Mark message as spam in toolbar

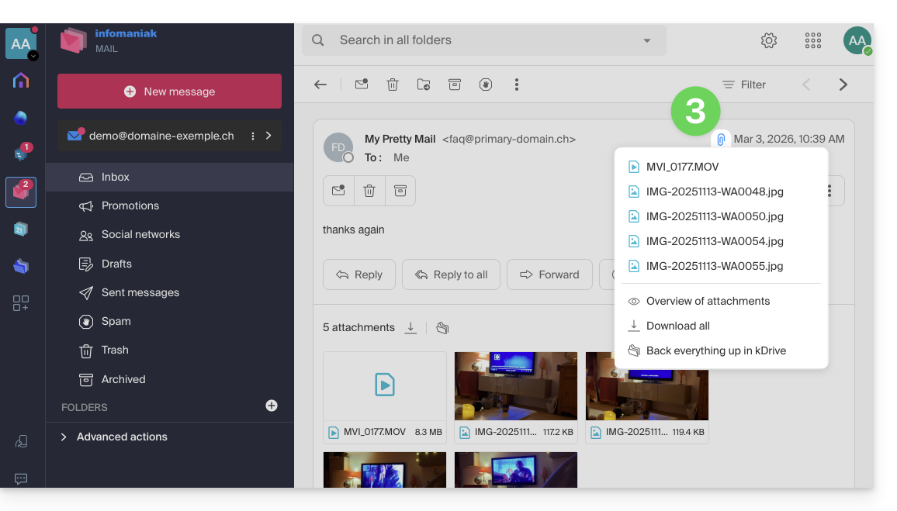click(x=486, y=85)
